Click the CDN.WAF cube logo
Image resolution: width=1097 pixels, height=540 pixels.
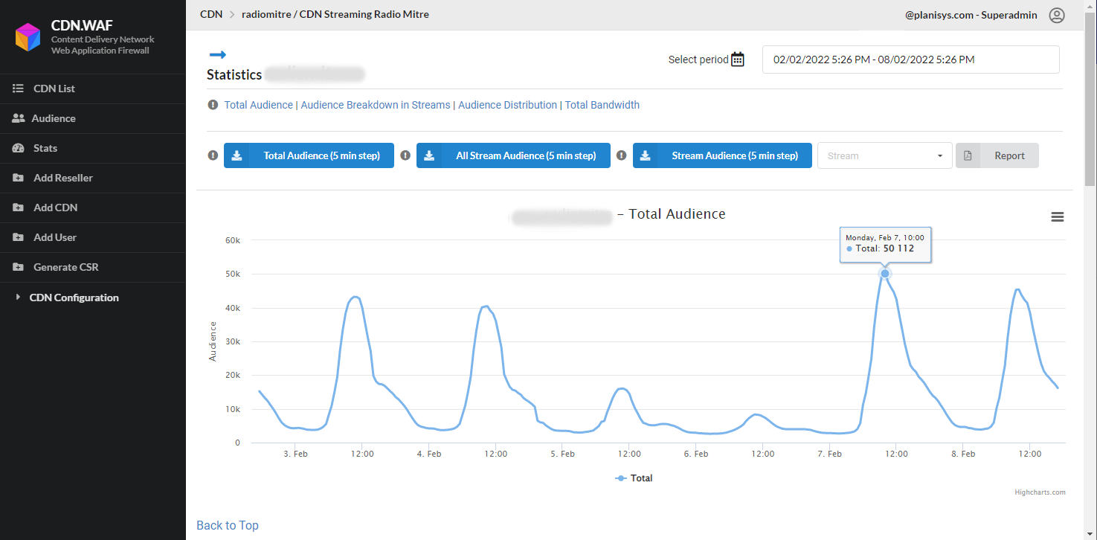tap(28, 37)
